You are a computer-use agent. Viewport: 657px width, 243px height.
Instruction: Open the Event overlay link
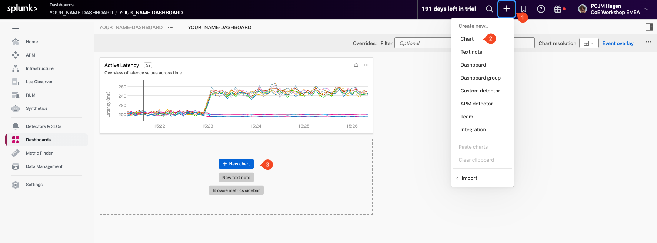point(618,43)
